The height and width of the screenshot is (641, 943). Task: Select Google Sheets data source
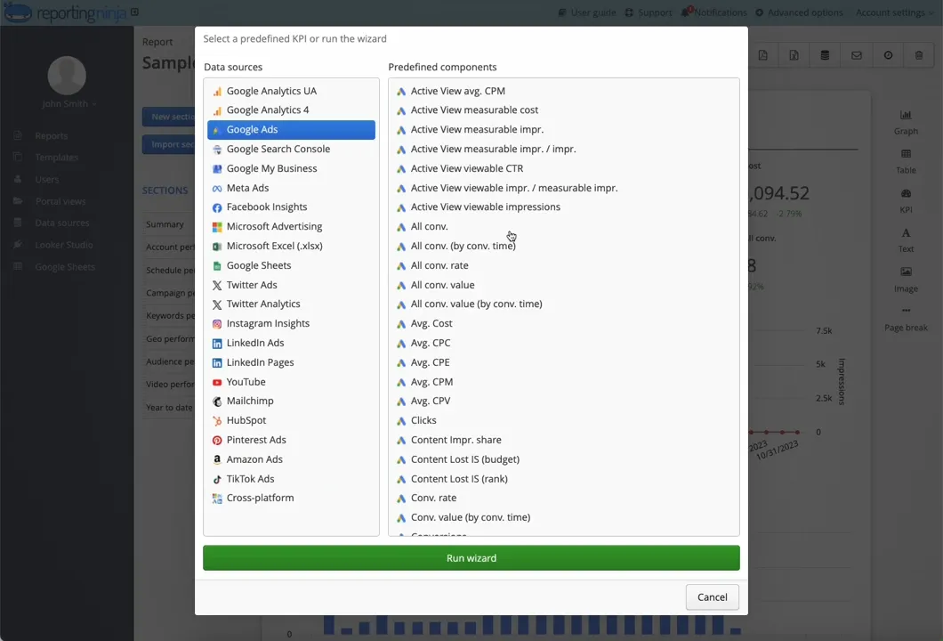pyautogui.click(x=291, y=265)
